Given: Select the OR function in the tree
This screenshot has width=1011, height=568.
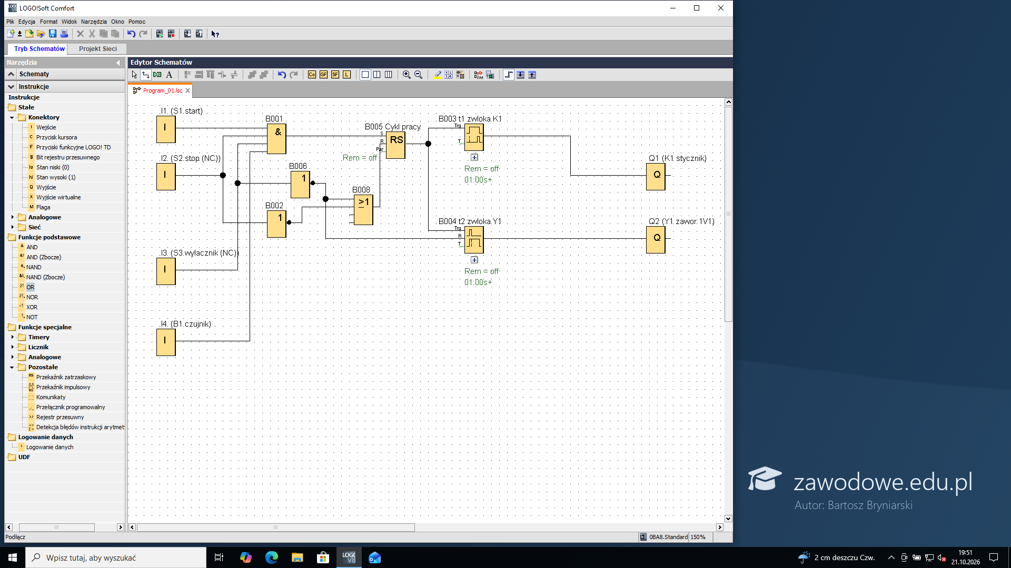Looking at the screenshot, I should [31, 287].
